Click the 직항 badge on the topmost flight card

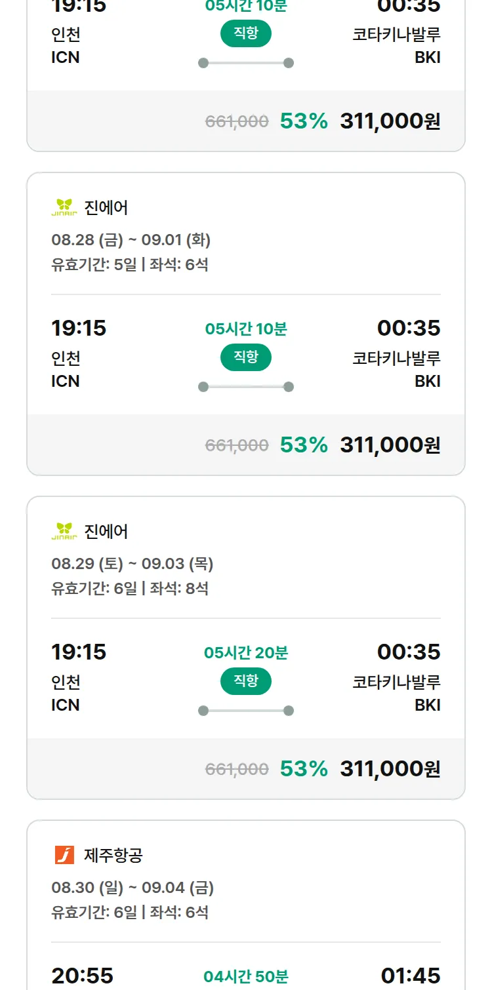[x=246, y=33]
